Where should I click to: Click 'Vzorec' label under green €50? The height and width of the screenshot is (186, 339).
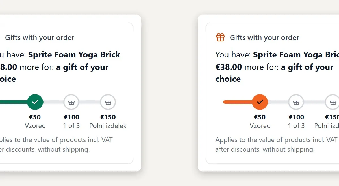coord(35,126)
